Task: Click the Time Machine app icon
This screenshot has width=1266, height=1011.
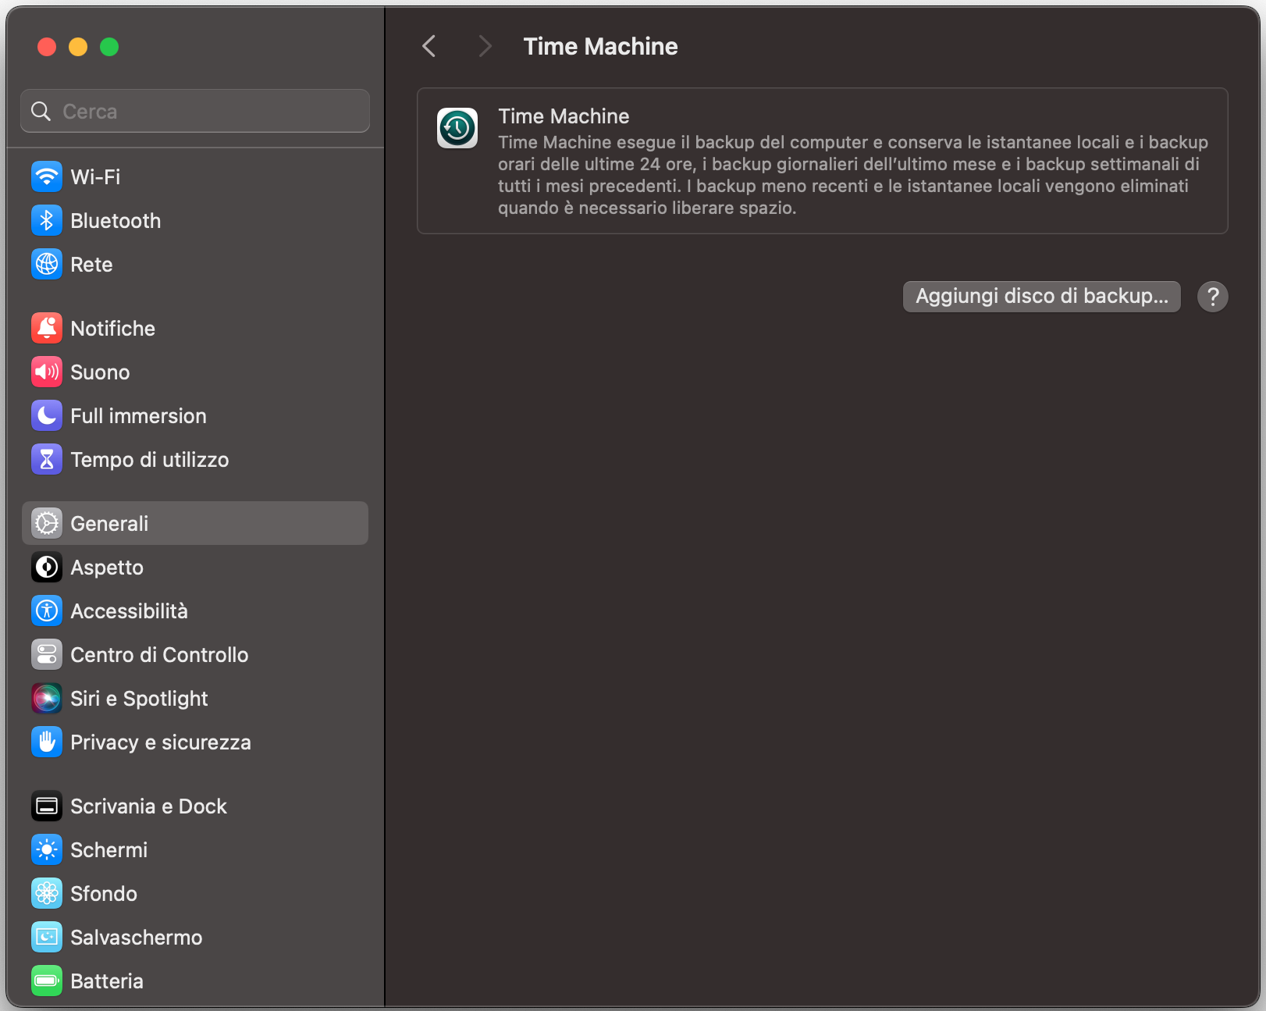Action: pyautogui.click(x=457, y=127)
